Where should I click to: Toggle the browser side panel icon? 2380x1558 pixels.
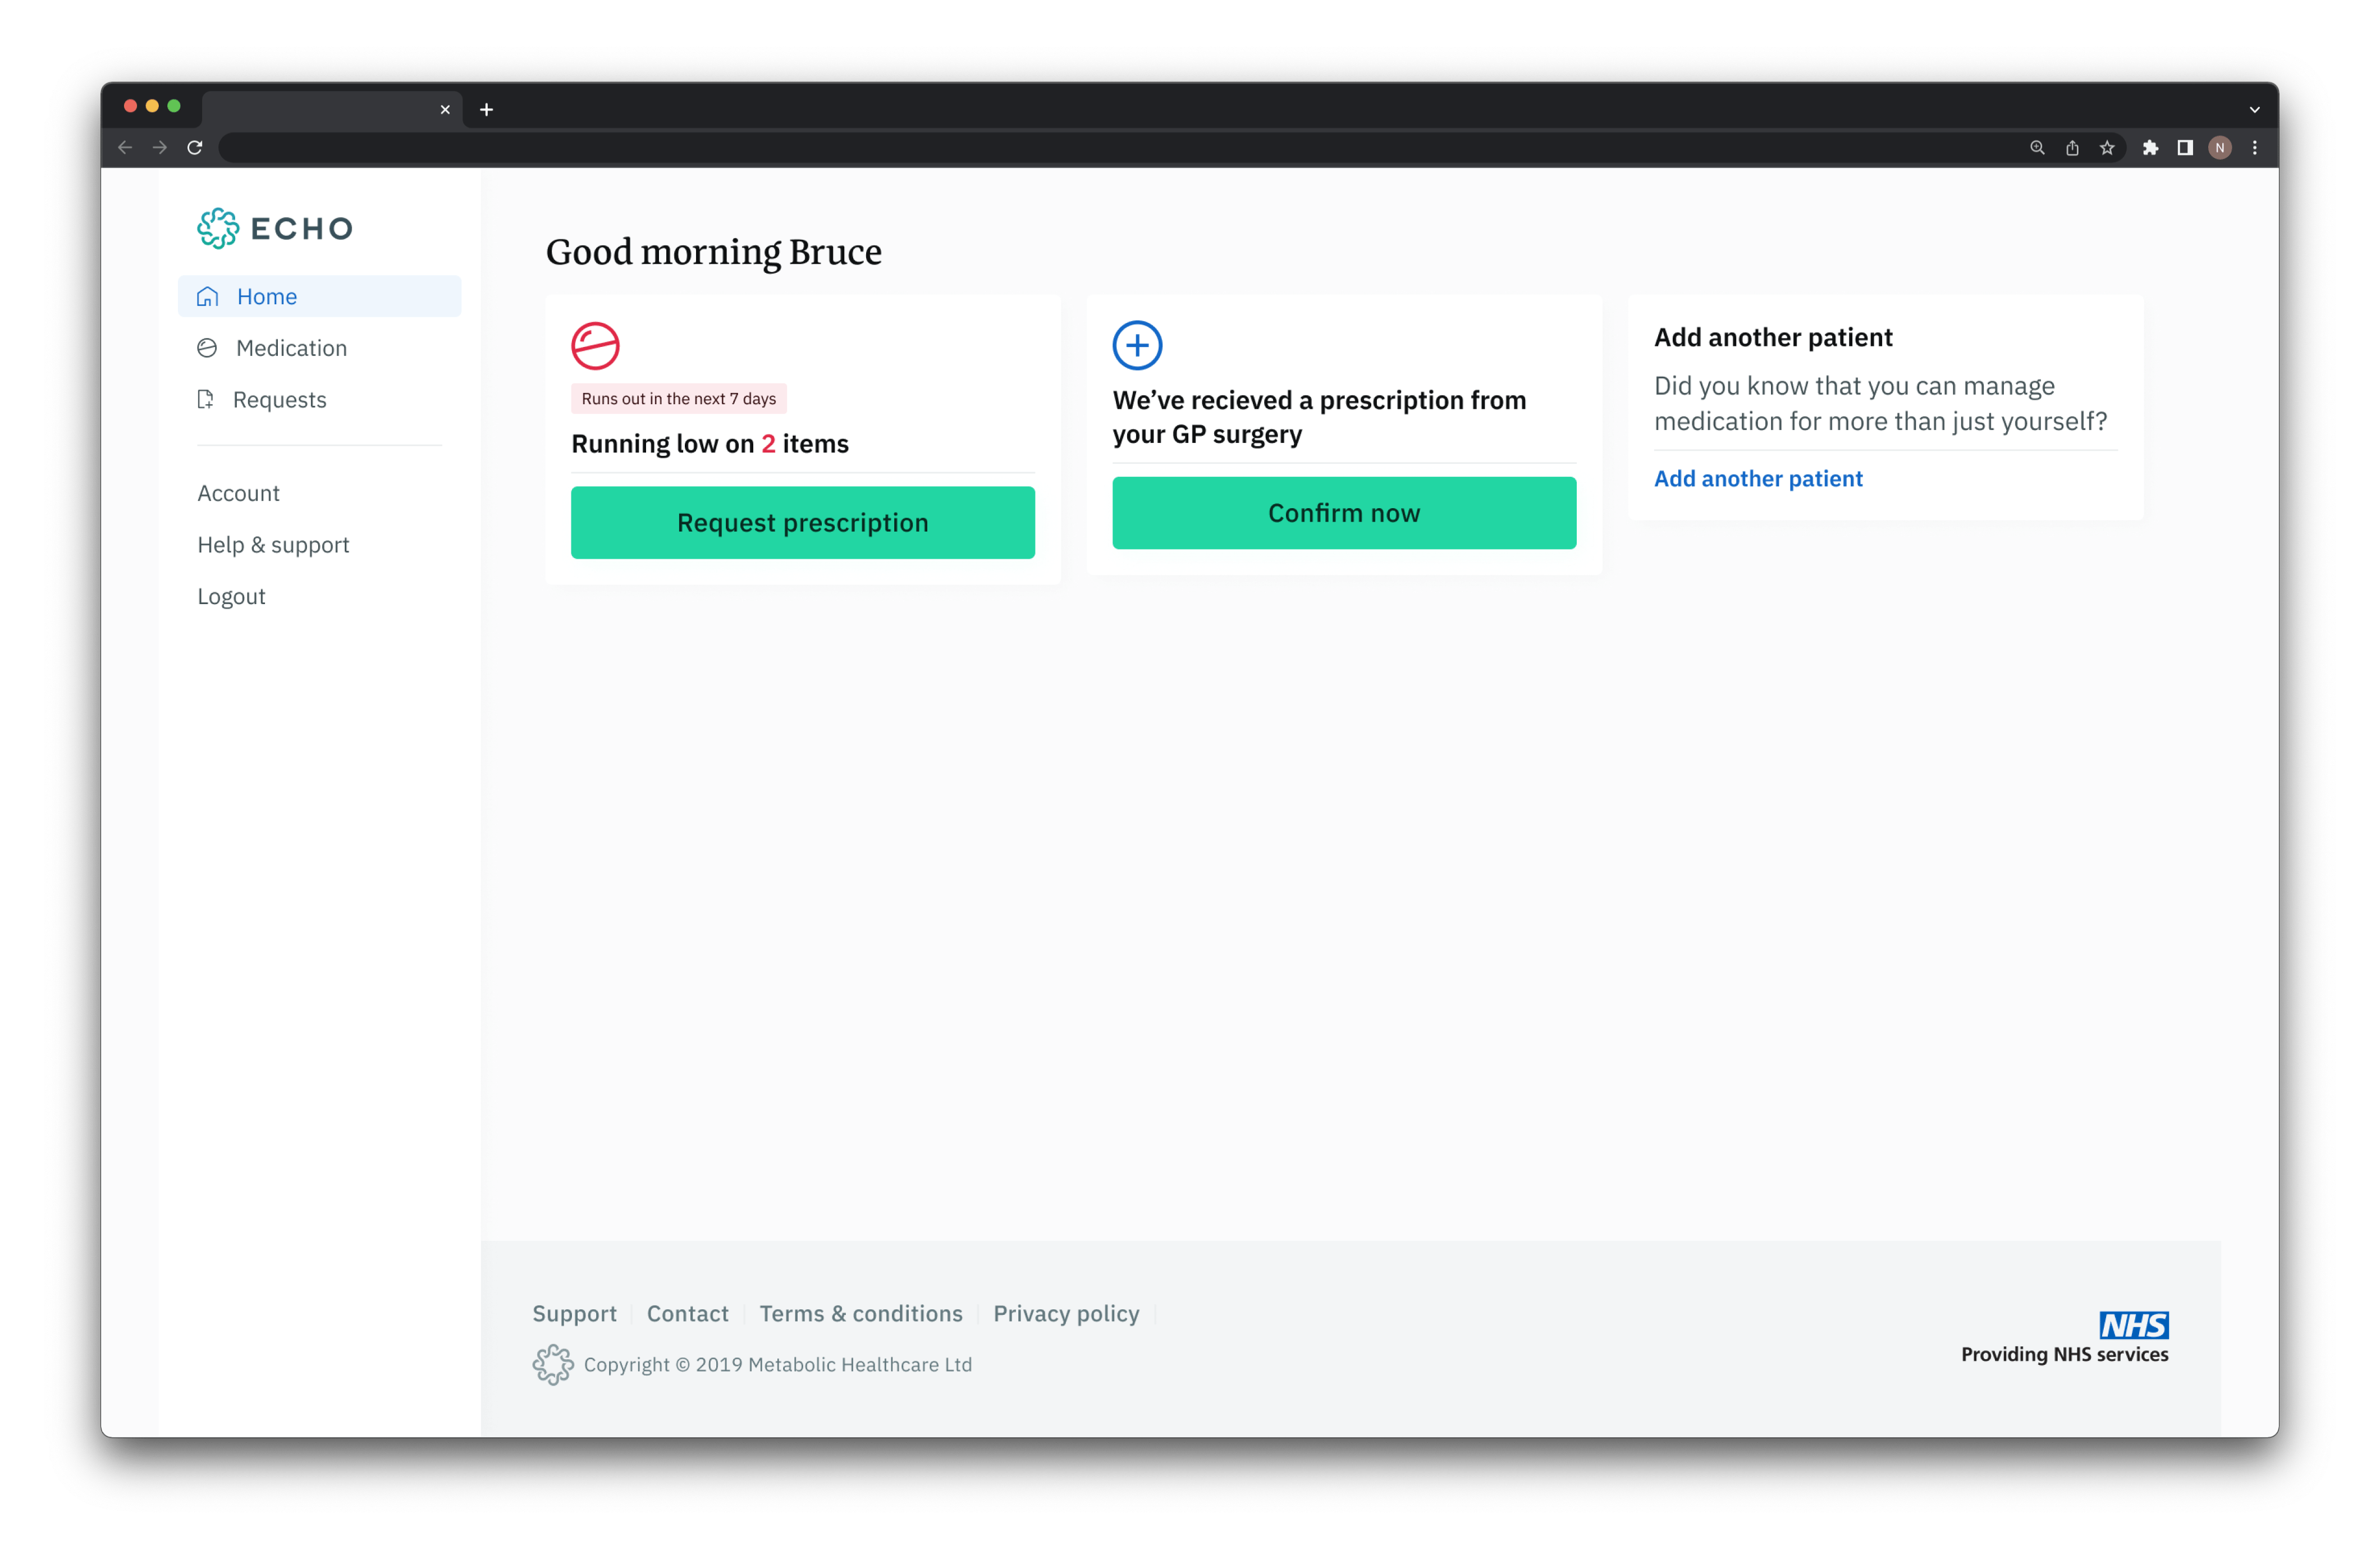[x=2185, y=148]
